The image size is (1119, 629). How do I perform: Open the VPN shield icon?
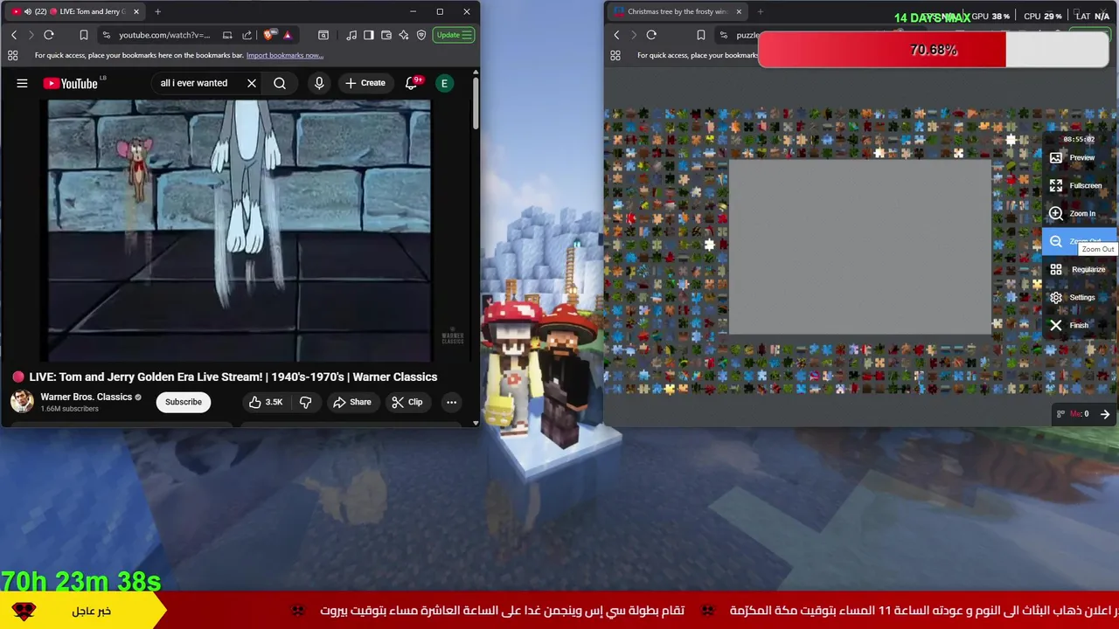421,35
